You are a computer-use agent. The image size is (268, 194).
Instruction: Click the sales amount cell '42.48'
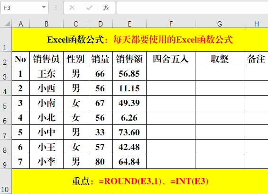[129, 147]
